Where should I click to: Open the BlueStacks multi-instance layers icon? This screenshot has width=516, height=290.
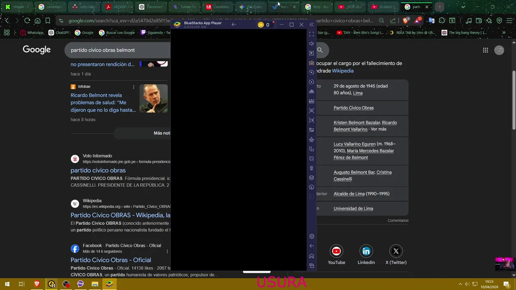point(311,178)
